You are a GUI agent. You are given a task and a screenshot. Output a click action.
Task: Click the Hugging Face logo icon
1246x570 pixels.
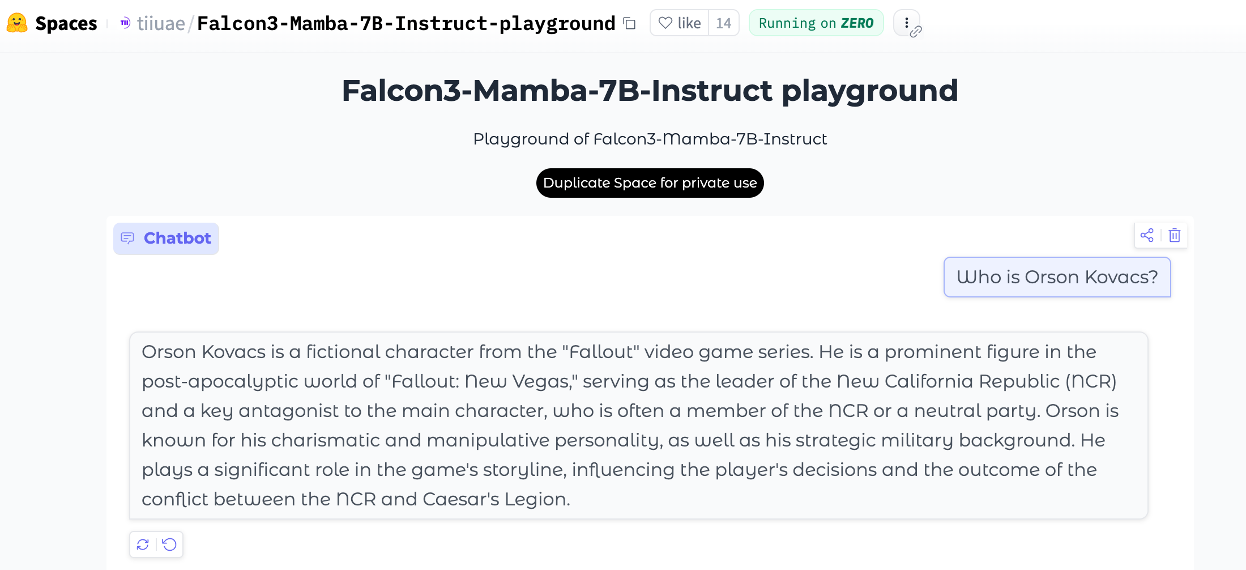point(17,23)
